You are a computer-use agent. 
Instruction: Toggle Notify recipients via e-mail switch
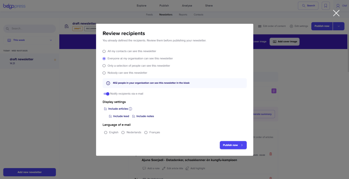pos(106,94)
